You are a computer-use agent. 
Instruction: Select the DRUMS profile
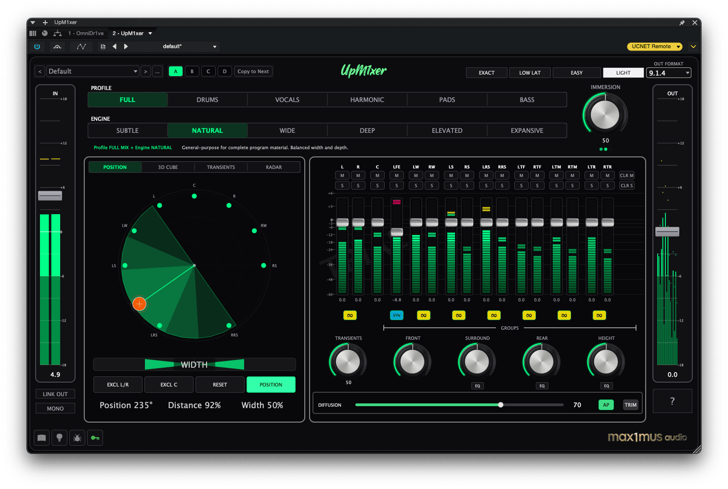pos(208,100)
